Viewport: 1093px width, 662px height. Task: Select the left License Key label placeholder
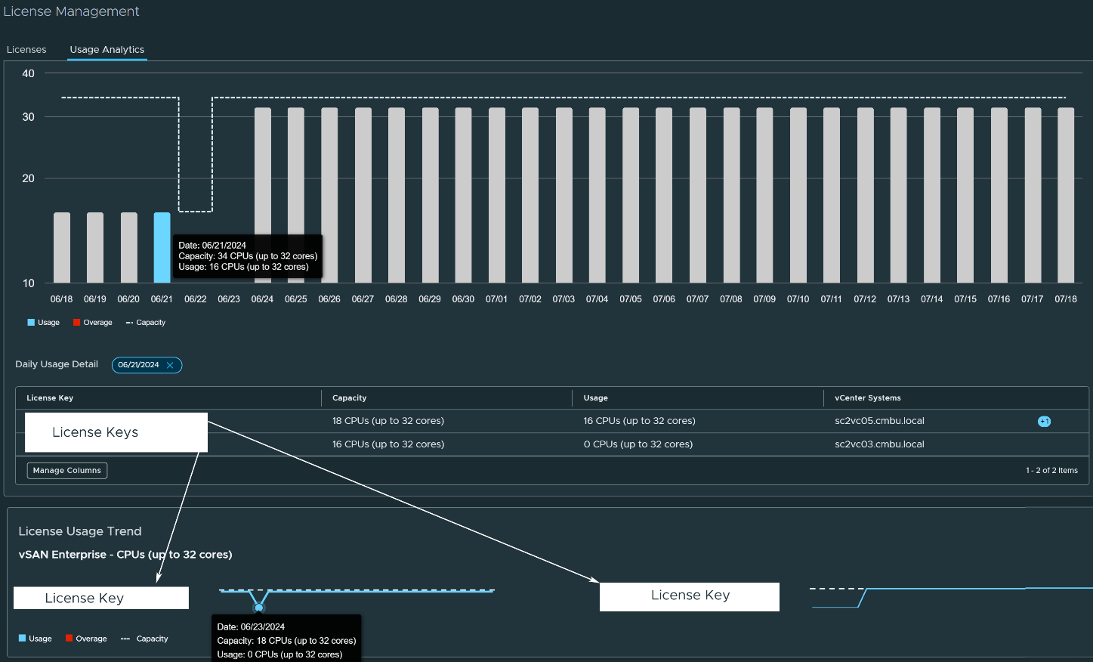point(100,598)
